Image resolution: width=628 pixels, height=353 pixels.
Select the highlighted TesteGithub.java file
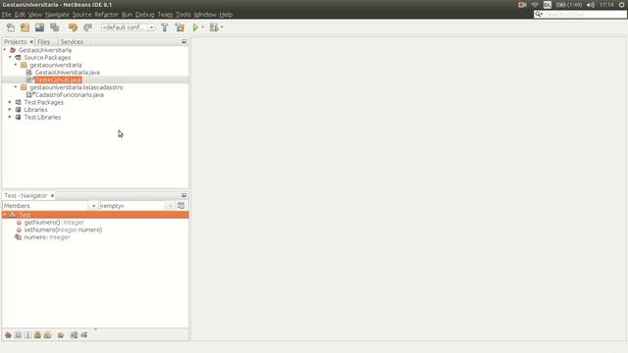58,80
